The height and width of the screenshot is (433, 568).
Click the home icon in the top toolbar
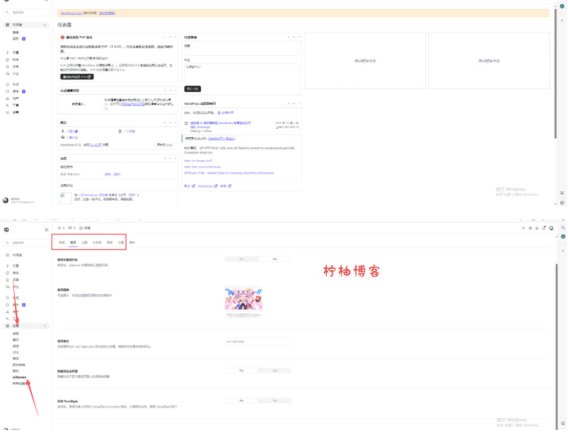(x=537, y=228)
